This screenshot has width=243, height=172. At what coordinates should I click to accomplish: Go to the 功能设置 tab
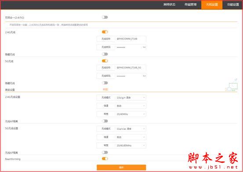coord(233,4)
